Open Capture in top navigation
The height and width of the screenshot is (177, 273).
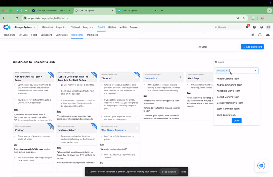tap(112, 27)
